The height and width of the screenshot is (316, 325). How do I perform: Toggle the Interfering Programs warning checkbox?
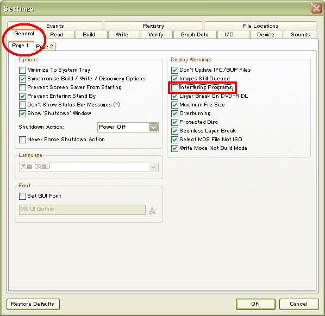point(174,87)
